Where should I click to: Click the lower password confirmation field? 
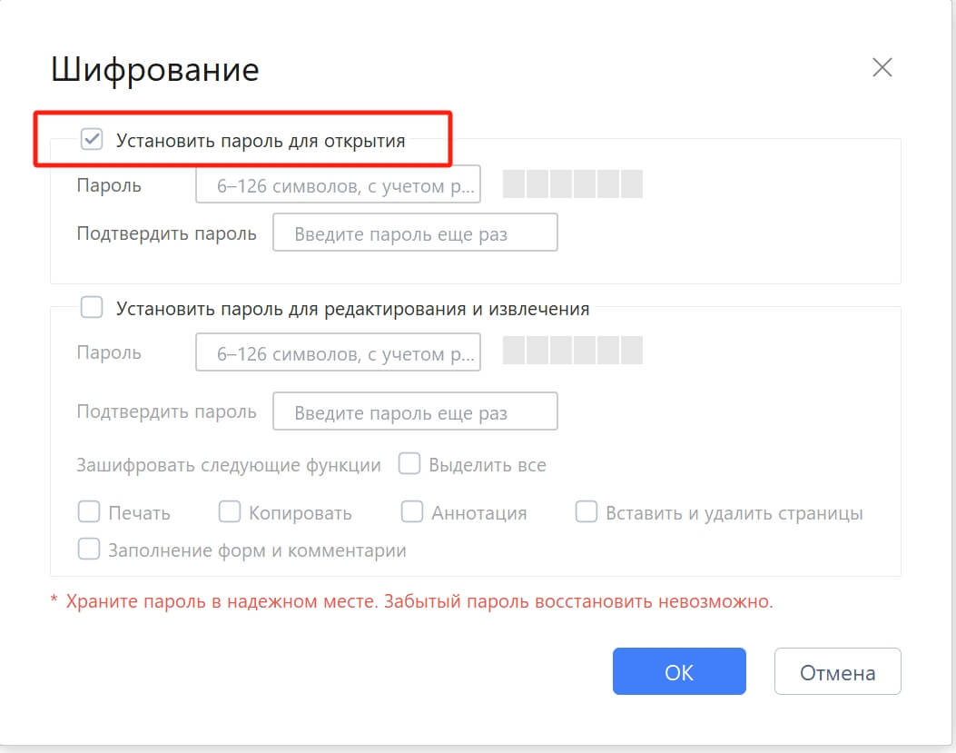tap(415, 411)
